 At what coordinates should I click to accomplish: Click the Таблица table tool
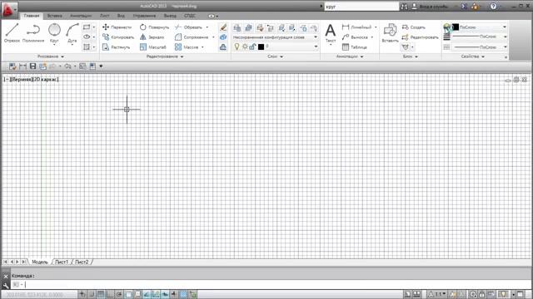click(x=355, y=47)
